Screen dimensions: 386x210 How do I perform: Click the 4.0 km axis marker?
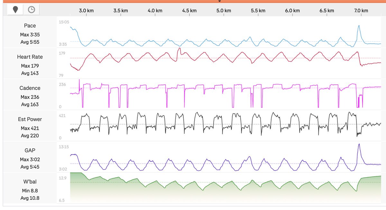point(155,11)
